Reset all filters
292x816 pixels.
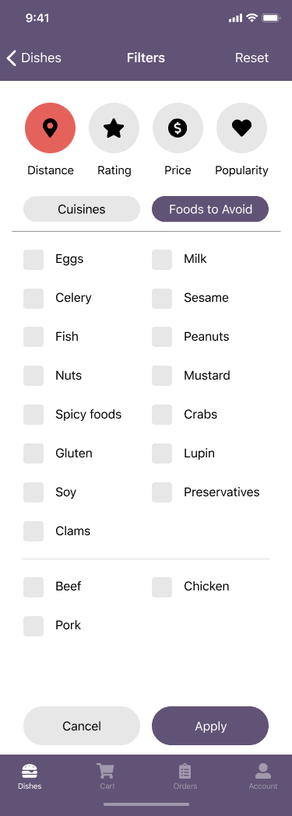point(252,58)
